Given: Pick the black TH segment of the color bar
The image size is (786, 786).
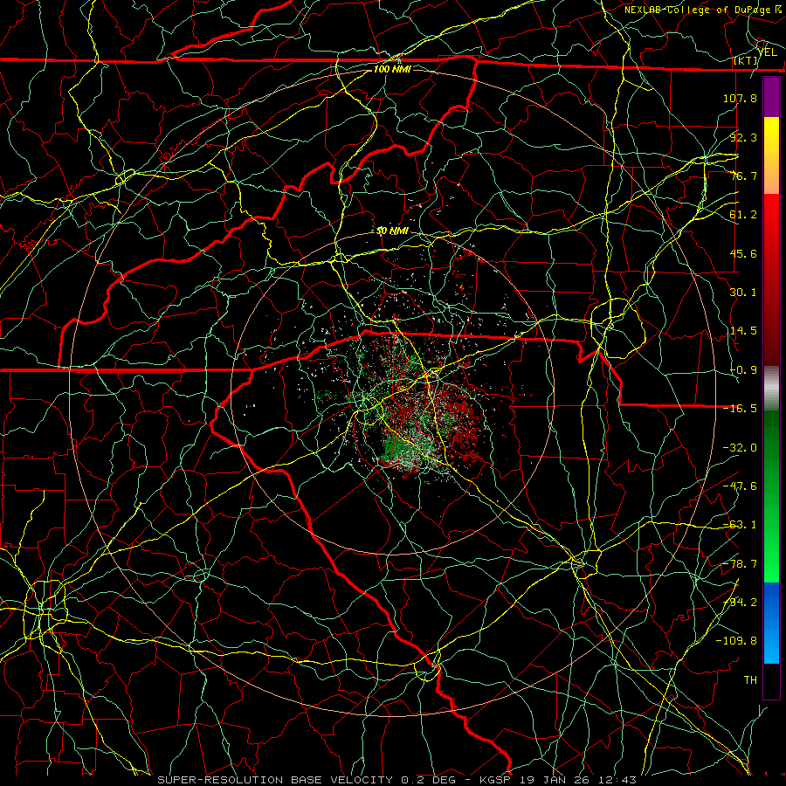Looking at the screenshot, I should [771, 680].
